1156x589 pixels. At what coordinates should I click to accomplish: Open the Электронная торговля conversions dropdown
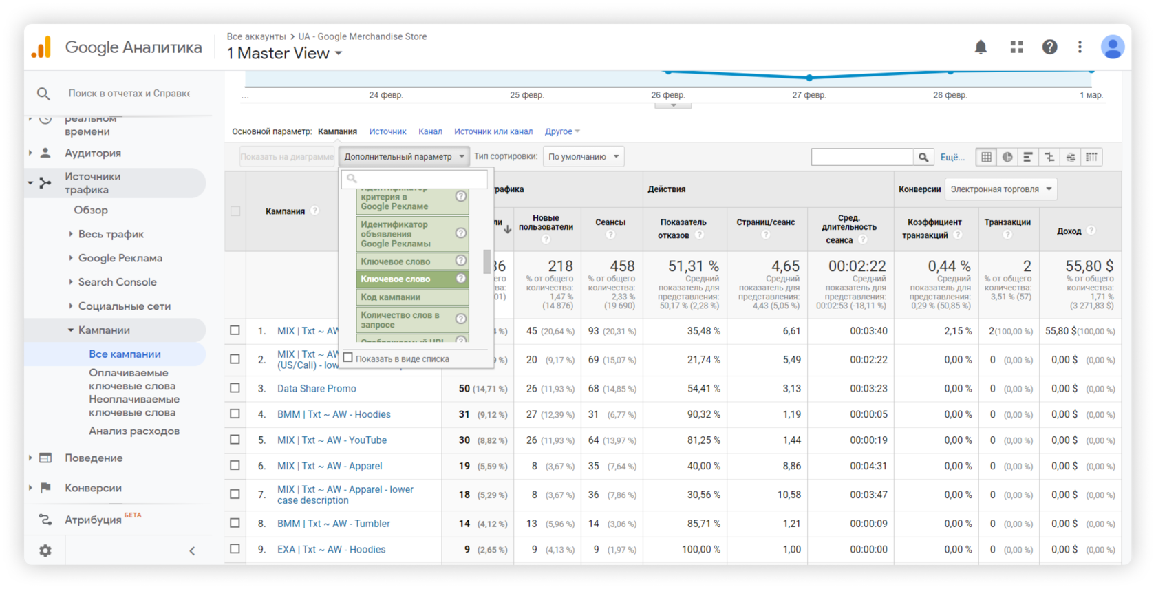(1001, 189)
